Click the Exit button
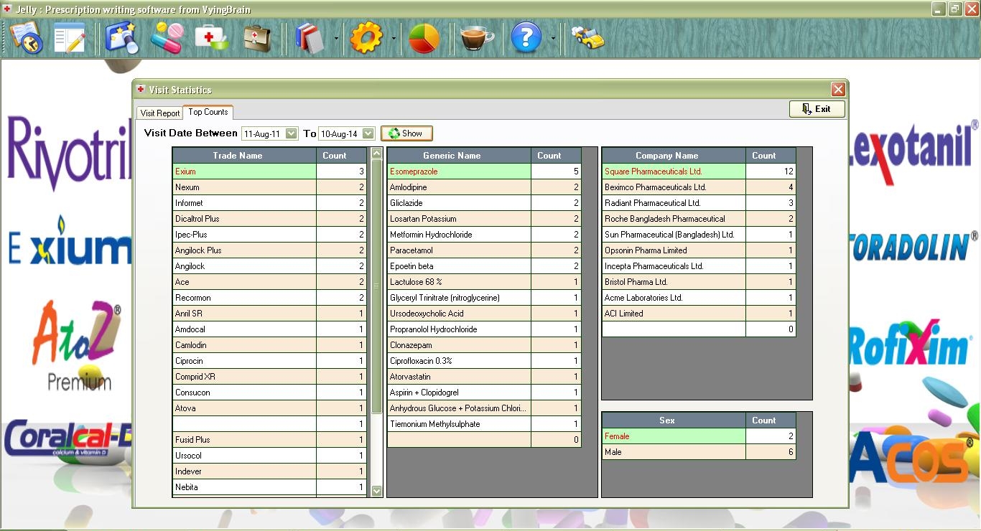Screen dimensions: 981x531 pos(817,109)
